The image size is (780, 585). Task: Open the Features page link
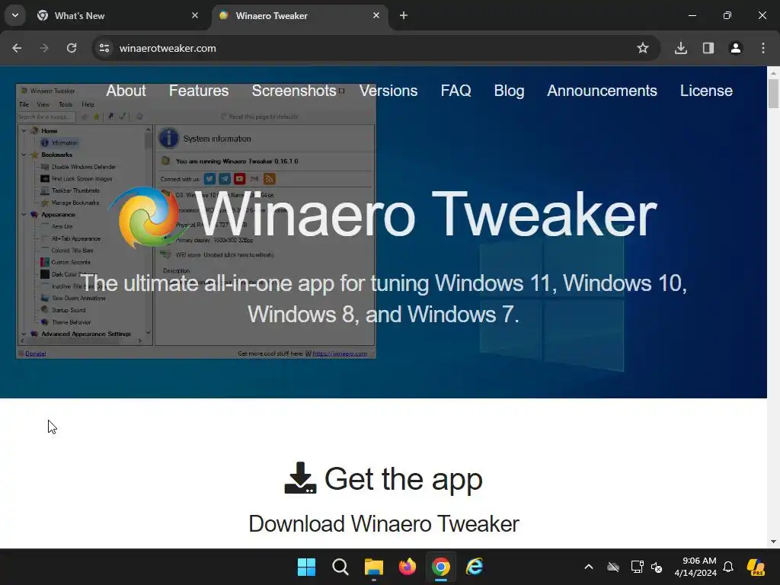(199, 91)
